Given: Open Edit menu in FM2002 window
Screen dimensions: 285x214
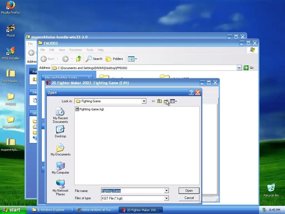Looking at the screenshot, I should click(52, 50).
